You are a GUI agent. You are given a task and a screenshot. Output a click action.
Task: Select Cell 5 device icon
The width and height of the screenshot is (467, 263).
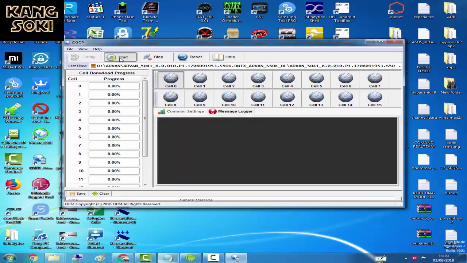tap(316, 80)
